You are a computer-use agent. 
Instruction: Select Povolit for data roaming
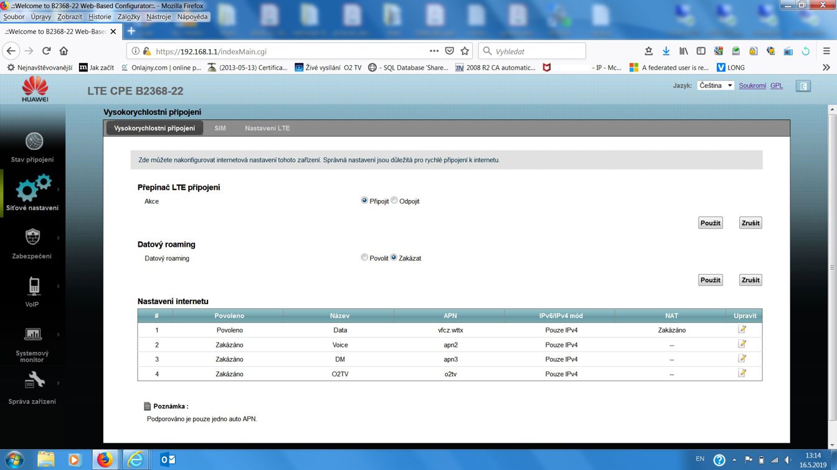click(x=364, y=257)
